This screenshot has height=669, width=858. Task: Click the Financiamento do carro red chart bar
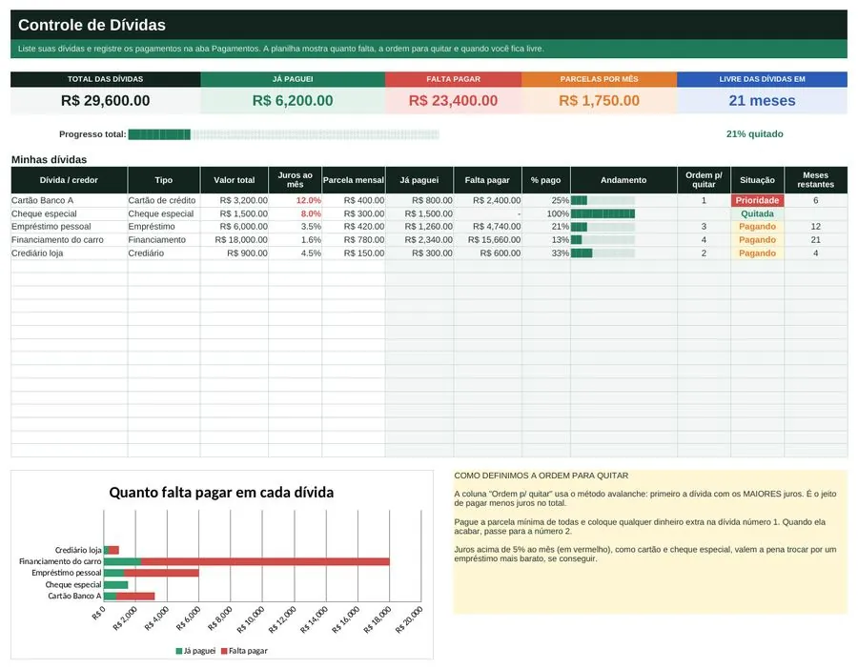pyautogui.click(x=265, y=561)
